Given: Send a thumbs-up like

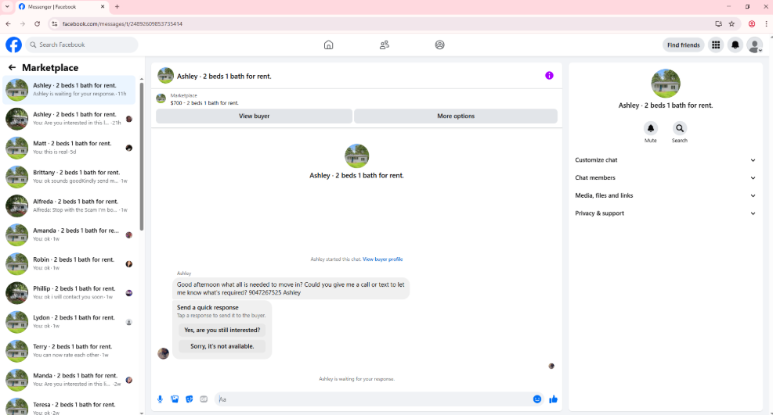Looking at the screenshot, I should pyautogui.click(x=553, y=399).
